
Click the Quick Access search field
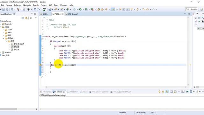(191, 9)
